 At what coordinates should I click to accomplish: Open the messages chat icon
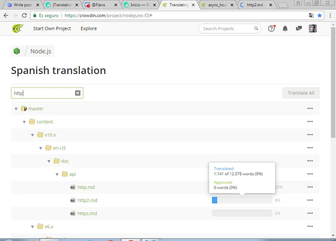299,28
